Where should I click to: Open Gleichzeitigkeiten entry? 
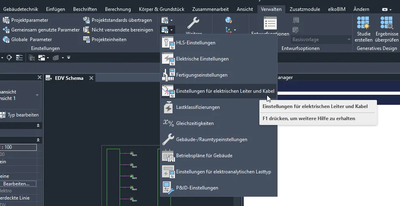[219, 123]
